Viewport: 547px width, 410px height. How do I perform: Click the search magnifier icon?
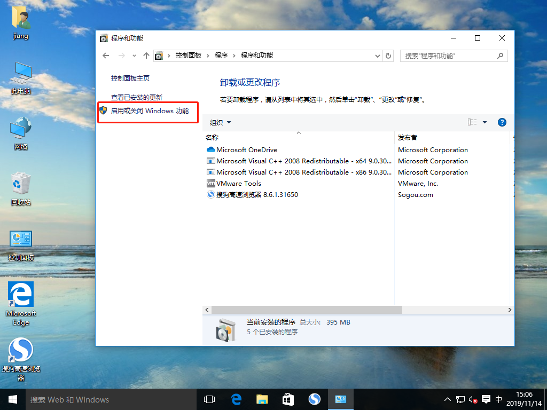point(500,56)
